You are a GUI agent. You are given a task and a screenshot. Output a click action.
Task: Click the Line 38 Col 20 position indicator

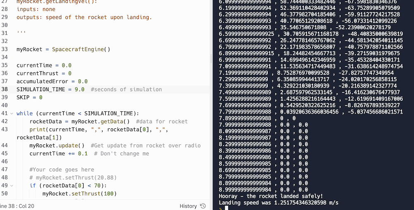[17, 206]
